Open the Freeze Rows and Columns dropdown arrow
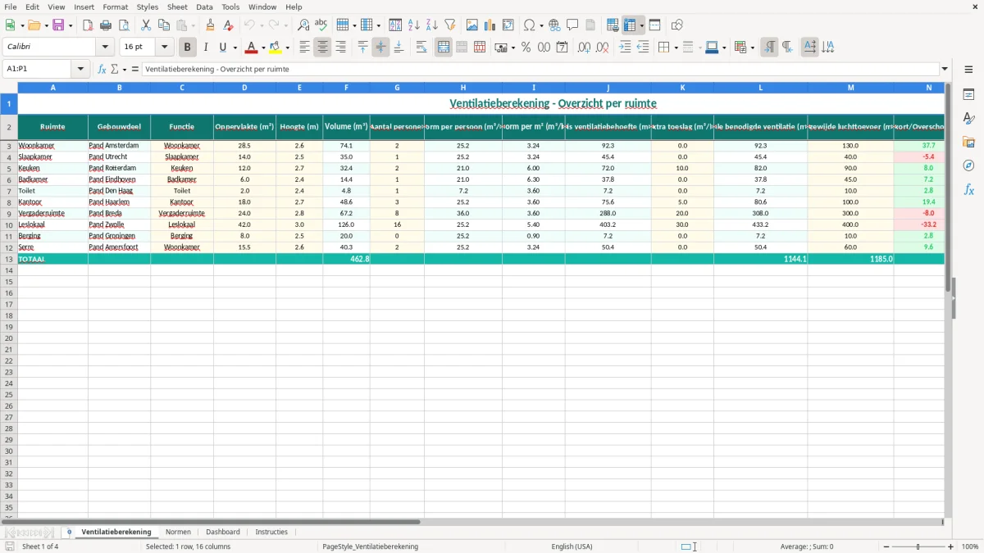Image resolution: width=984 pixels, height=553 pixels. [x=642, y=25]
